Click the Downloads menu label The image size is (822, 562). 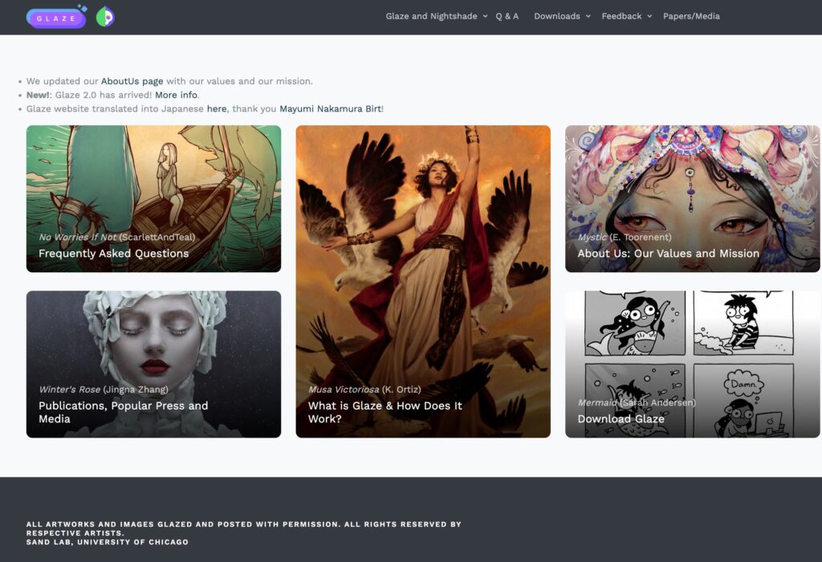[x=557, y=16]
